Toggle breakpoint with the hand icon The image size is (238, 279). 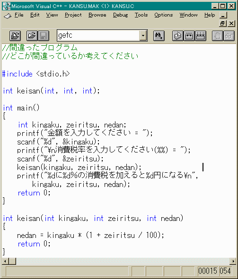click(218, 36)
